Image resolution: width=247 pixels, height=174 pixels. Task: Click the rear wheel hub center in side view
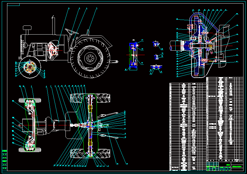point(90,58)
